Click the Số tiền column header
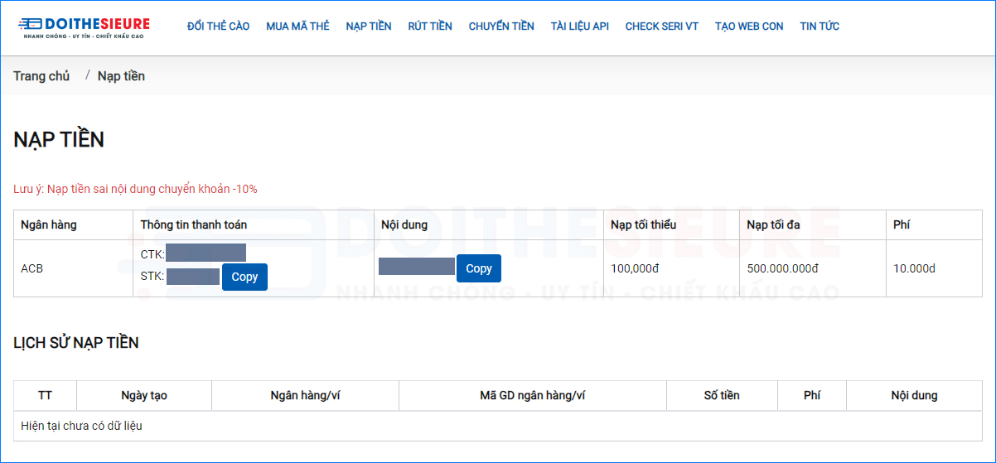The width and height of the screenshot is (996, 463). pos(722,395)
